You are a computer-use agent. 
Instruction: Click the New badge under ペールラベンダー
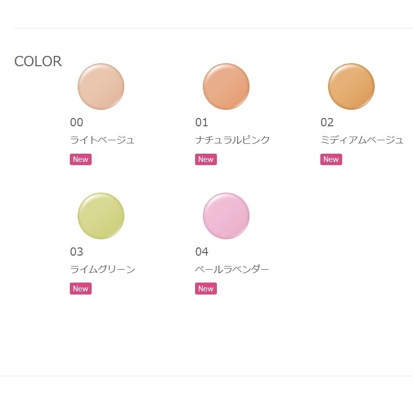206,289
